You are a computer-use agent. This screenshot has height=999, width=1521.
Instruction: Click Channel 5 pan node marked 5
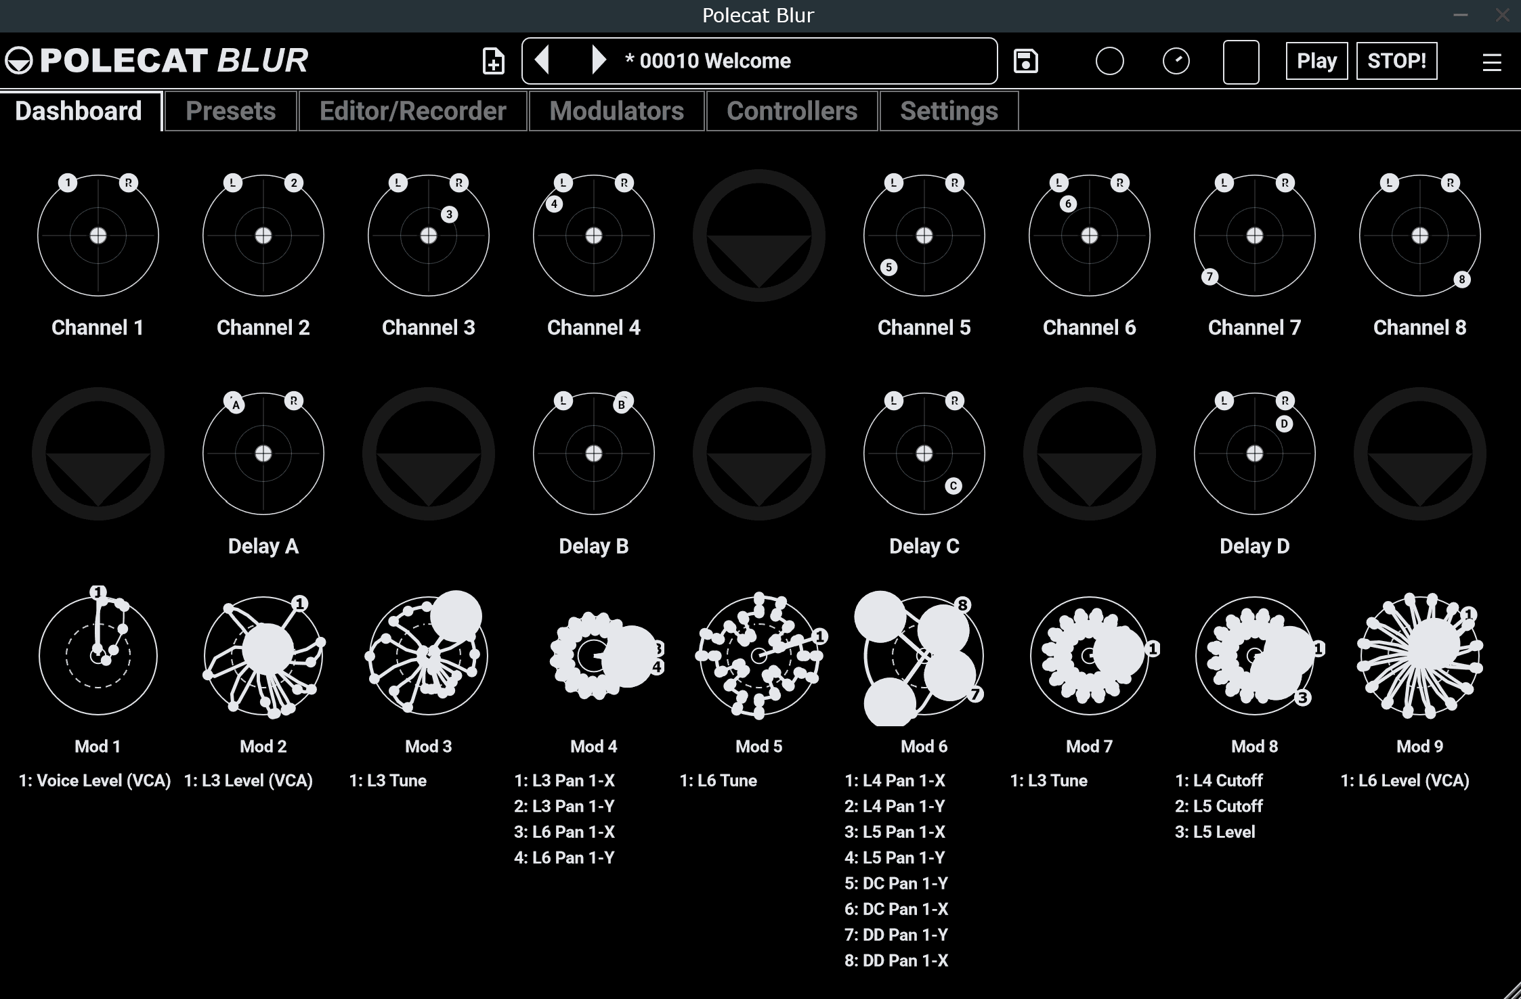(x=889, y=267)
